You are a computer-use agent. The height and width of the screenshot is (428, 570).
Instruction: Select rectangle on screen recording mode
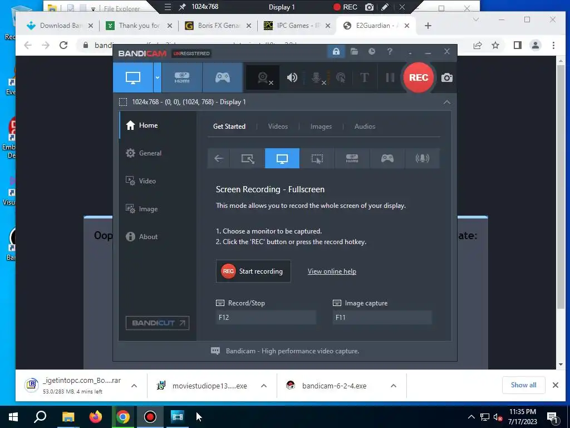[x=248, y=158]
